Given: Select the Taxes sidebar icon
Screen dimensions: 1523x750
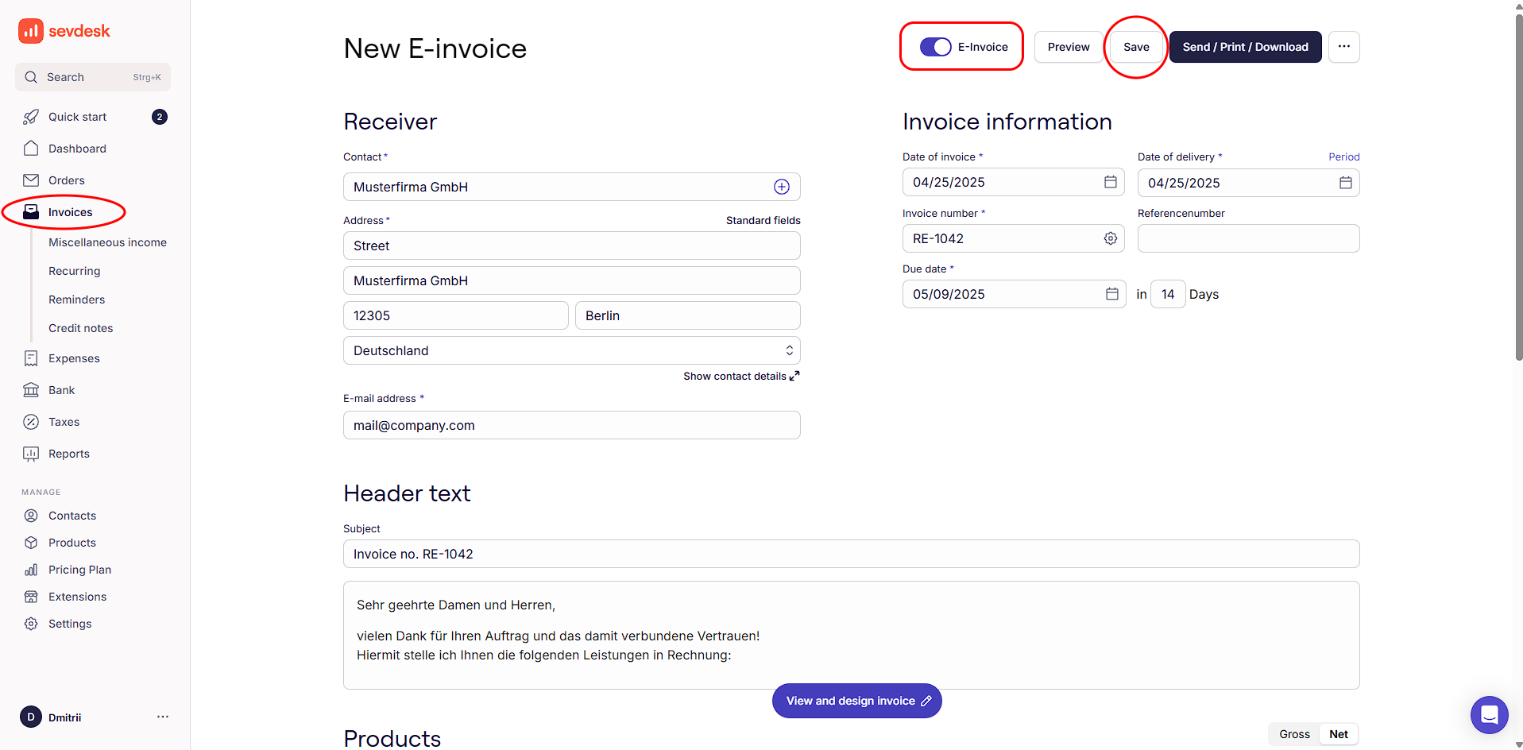Looking at the screenshot, I should coord(31,422).
